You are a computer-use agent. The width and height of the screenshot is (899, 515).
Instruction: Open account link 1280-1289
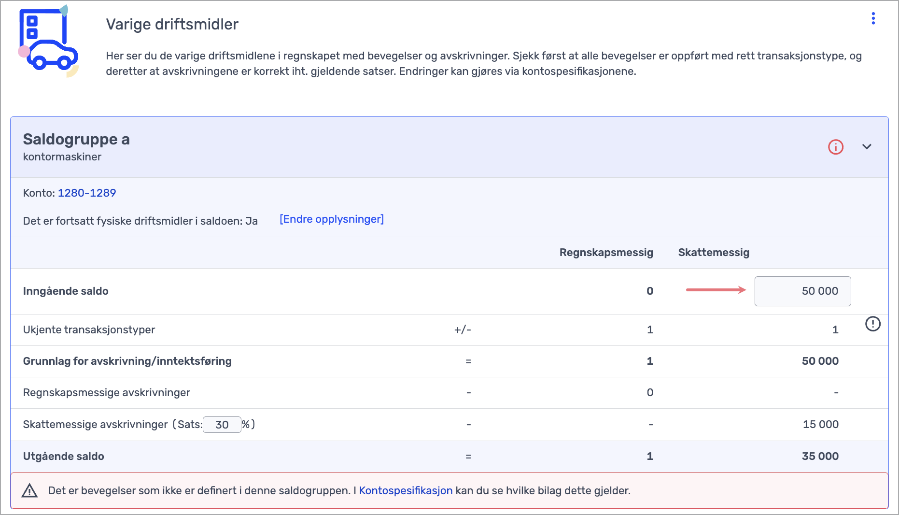click(87, 193)
